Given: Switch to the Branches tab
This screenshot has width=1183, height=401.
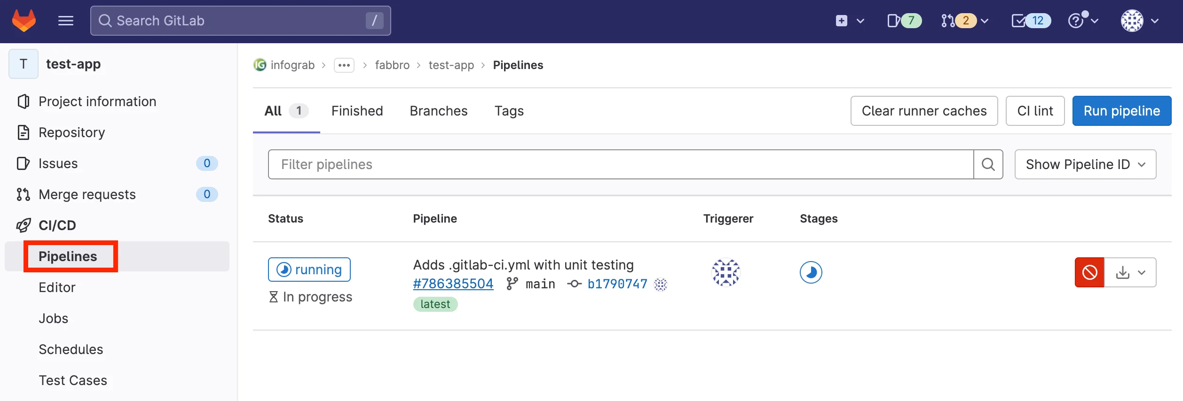Looking at the screenshot, I should 438,111.
